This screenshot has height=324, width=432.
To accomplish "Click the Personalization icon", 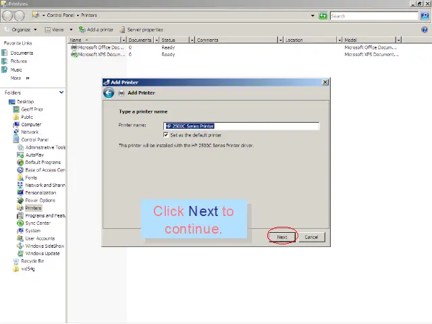I will coord(20,192).
